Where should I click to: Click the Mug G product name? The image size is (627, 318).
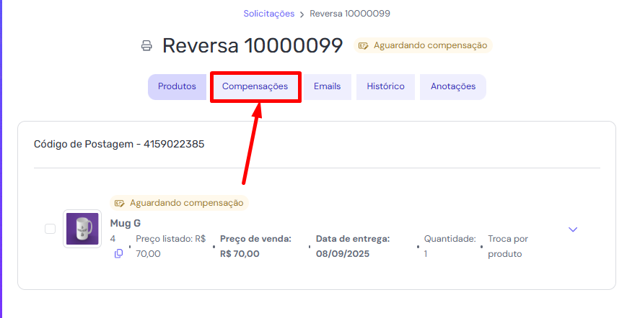click(x=125, y=223)
